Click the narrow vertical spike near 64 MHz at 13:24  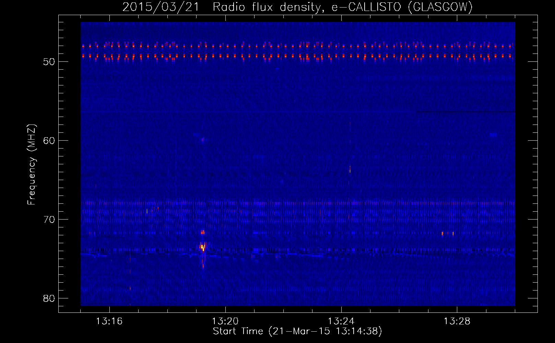(350, 169)
